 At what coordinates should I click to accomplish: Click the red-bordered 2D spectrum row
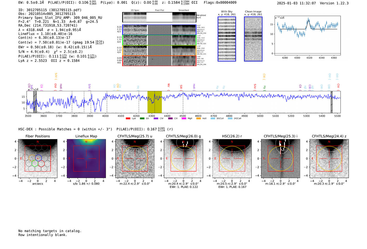coord(159,61)
